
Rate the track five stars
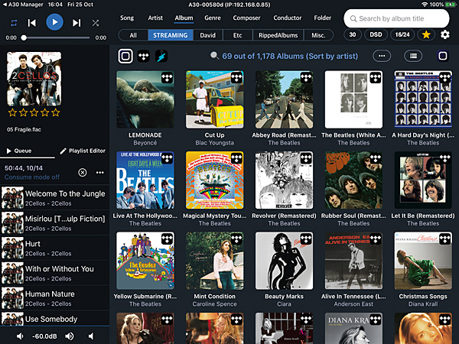point(56,112)
